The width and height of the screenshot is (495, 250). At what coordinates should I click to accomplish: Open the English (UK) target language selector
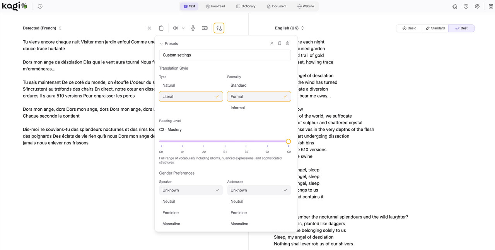click(289, 28)
